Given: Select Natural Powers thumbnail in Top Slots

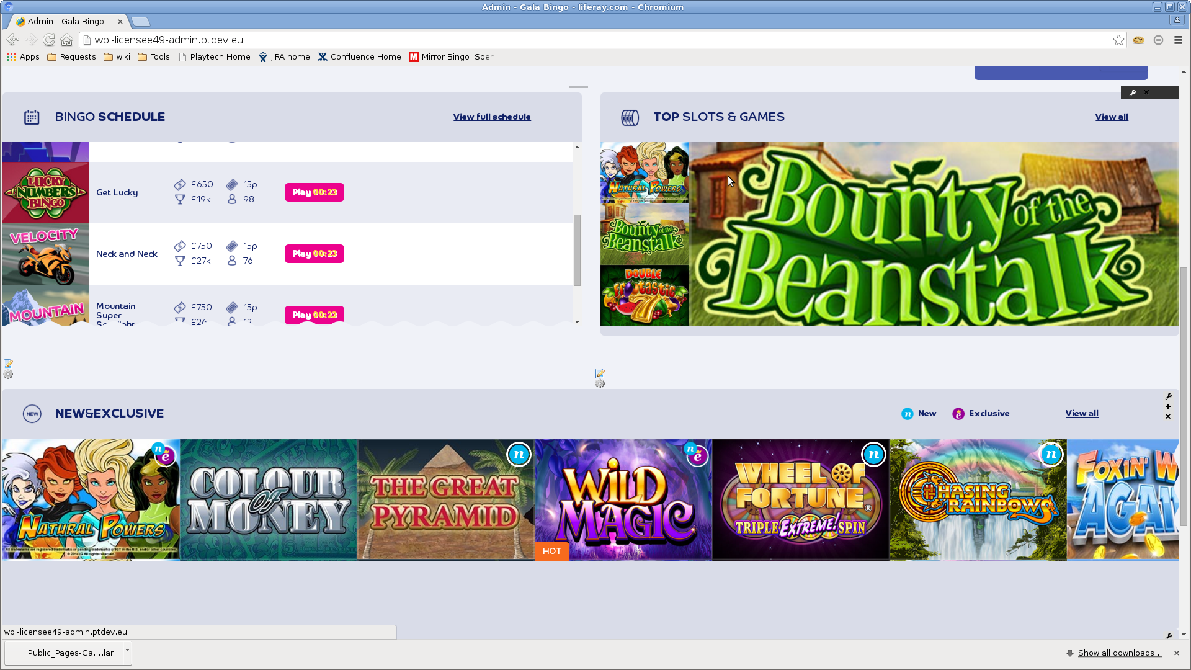Looking at the screenshot, I should 645,172.
